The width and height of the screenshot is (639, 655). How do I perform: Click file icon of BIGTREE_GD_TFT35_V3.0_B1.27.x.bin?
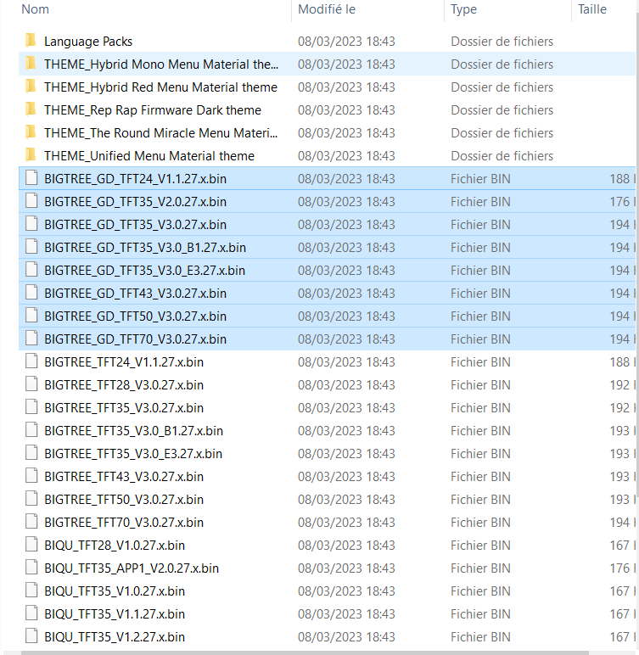(x=31, y=247)
